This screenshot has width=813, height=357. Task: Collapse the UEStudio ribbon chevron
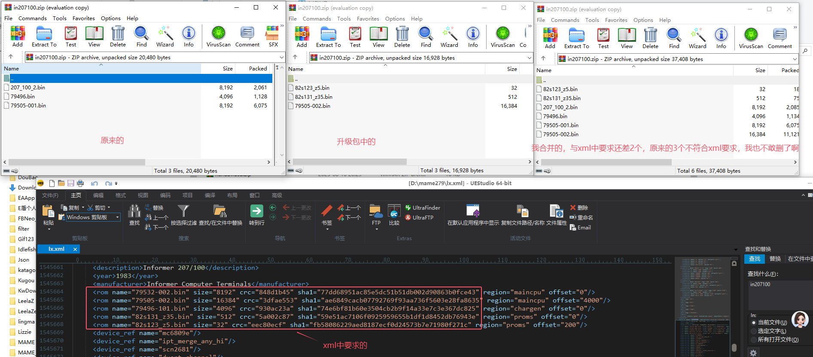(x=803, y=195)
